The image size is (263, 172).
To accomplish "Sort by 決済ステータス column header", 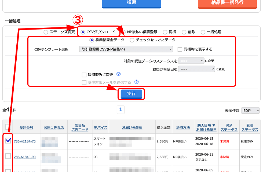I will tap(229, 127).
